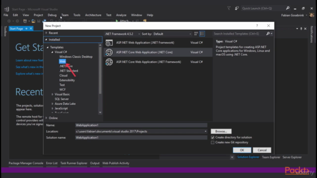Switch to Team Explorer tab
Image resolution: width=317 pixels, height=178 pixels.
(271, 157)
